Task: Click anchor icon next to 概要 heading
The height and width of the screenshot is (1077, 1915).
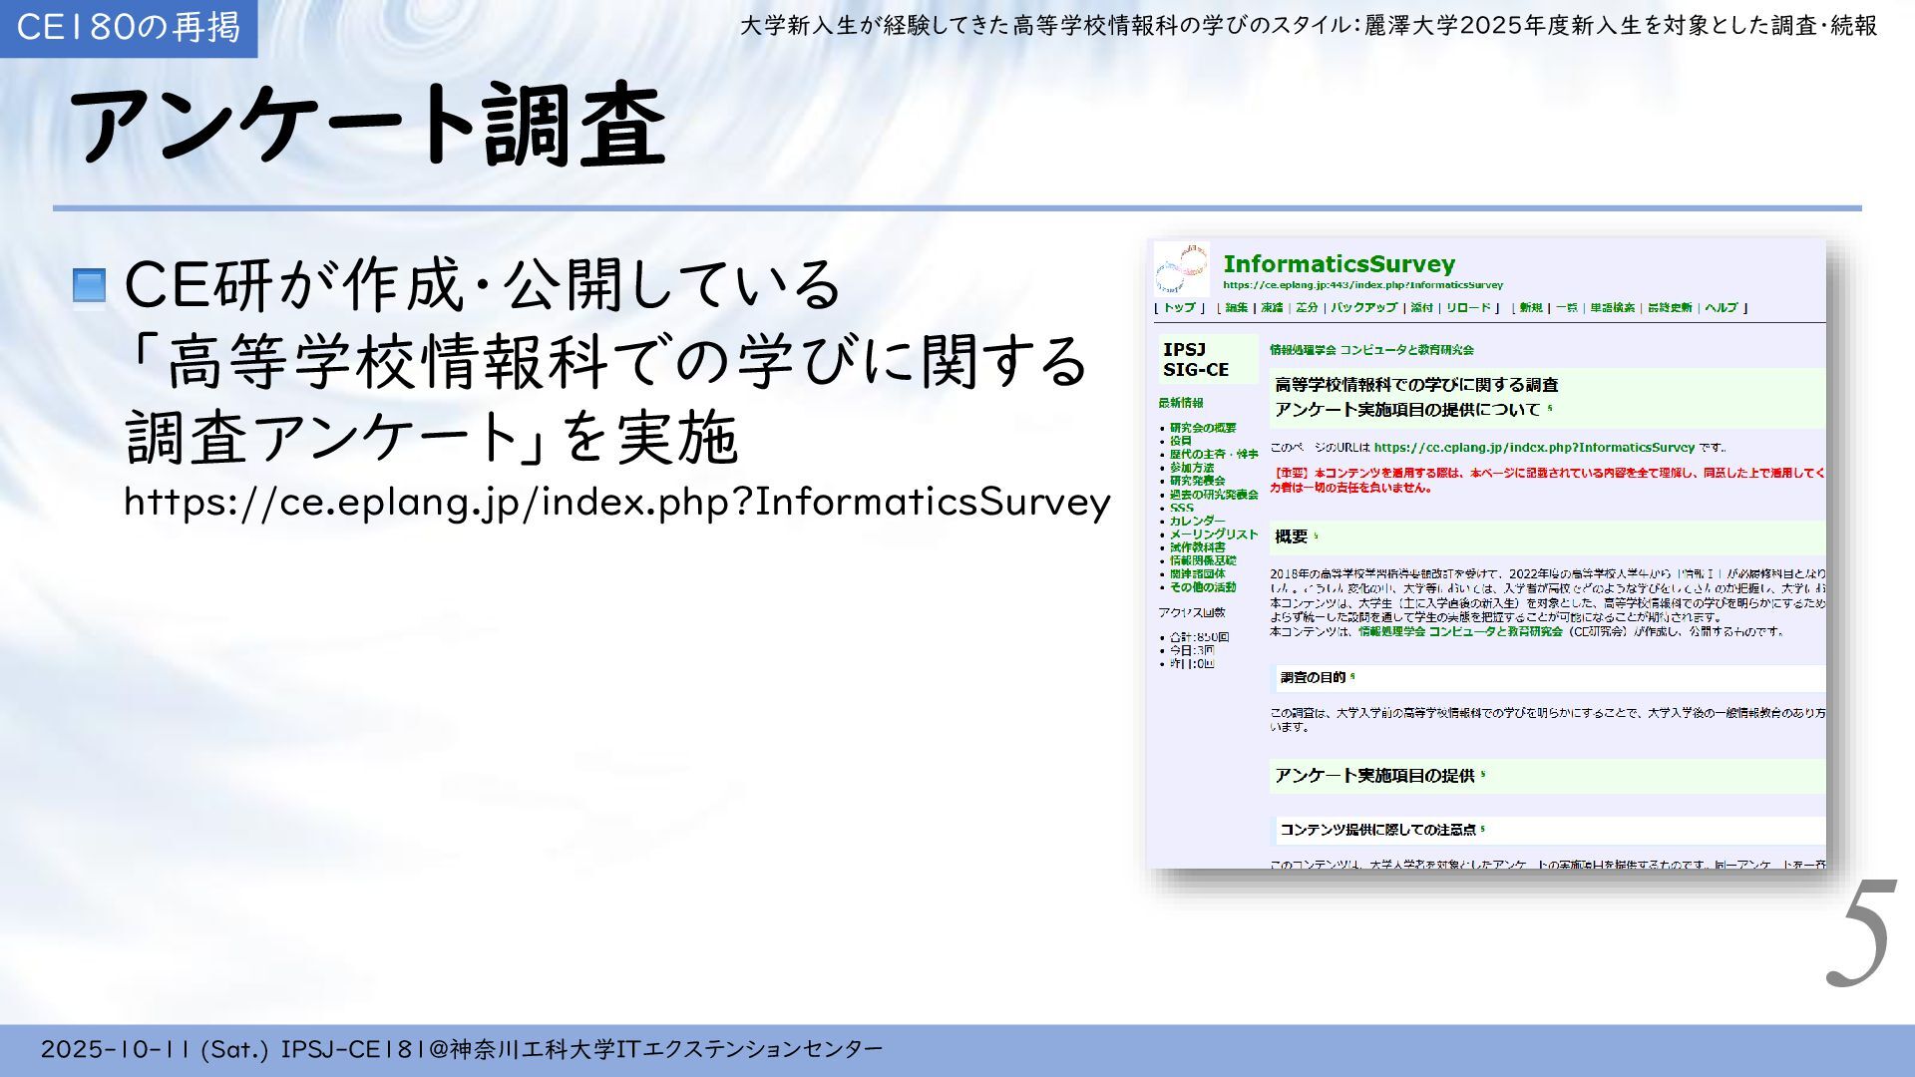Action: click(1316, 537)
